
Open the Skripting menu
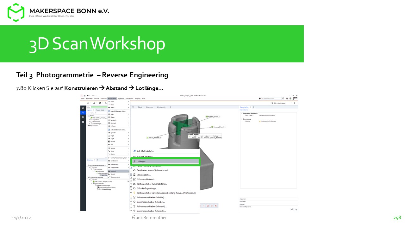click(138, 99)
